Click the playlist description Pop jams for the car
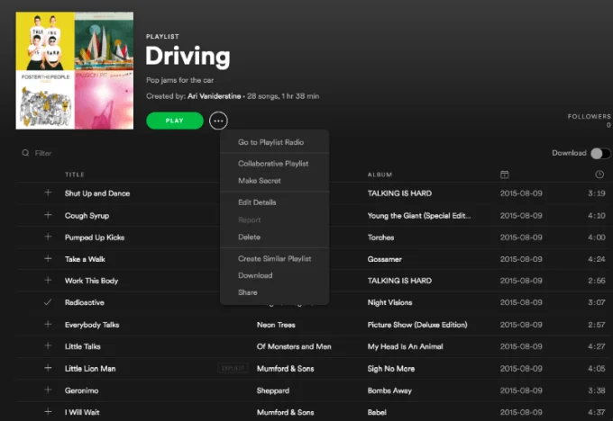 [x=179, y=80]
